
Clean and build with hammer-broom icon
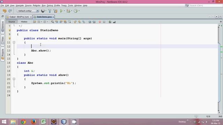[55, 11]
